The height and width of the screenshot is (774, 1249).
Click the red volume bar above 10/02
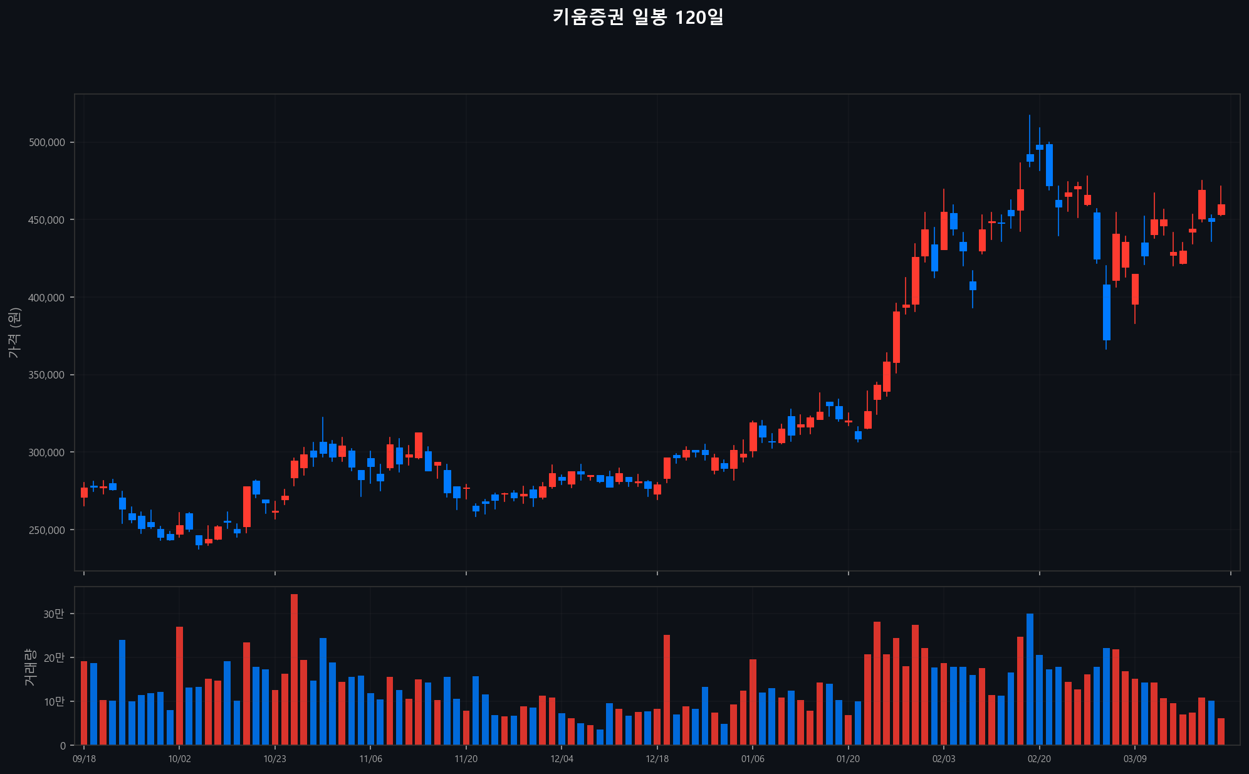point(179,685)
